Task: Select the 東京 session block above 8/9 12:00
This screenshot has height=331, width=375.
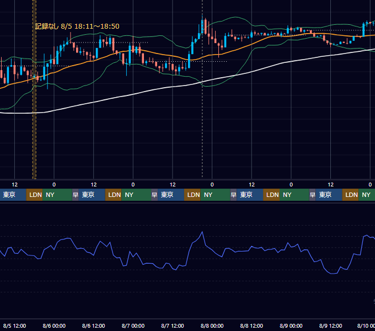Action: coord(329,195)
